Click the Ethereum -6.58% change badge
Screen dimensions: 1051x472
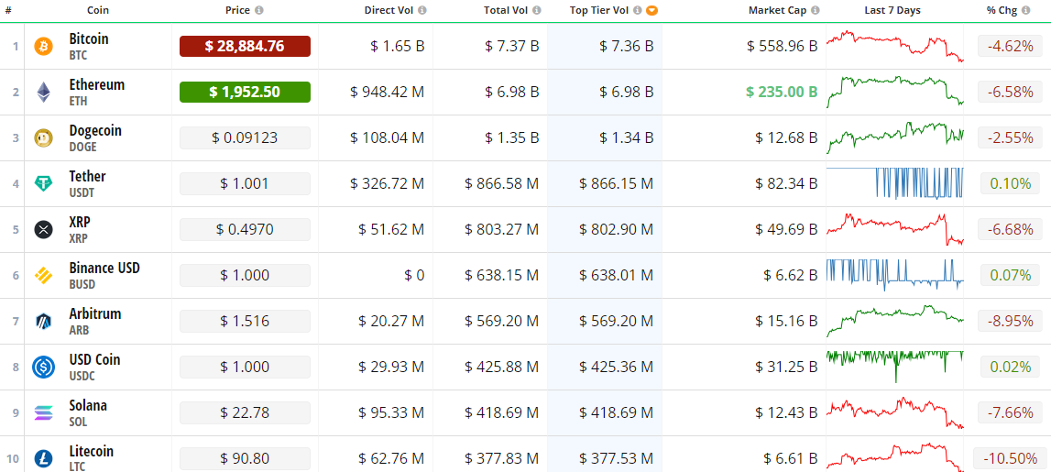1009,92
